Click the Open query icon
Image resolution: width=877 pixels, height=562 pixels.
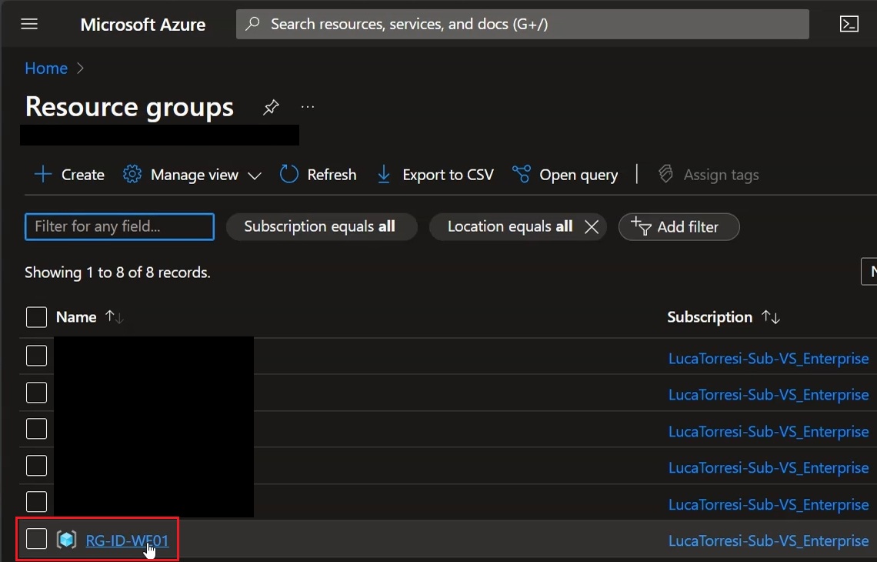[x=522, y=175]
